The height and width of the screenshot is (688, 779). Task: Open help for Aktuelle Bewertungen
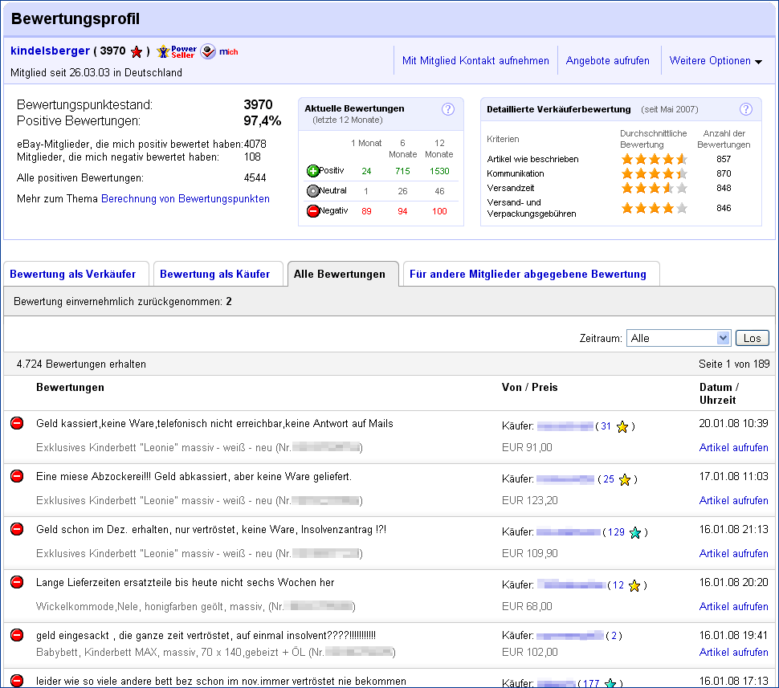448,109
